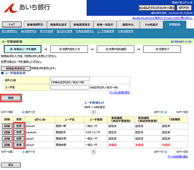Click 10ページ次 above the user table
Screen dimensions: 194x170
(x=182, y=112)
